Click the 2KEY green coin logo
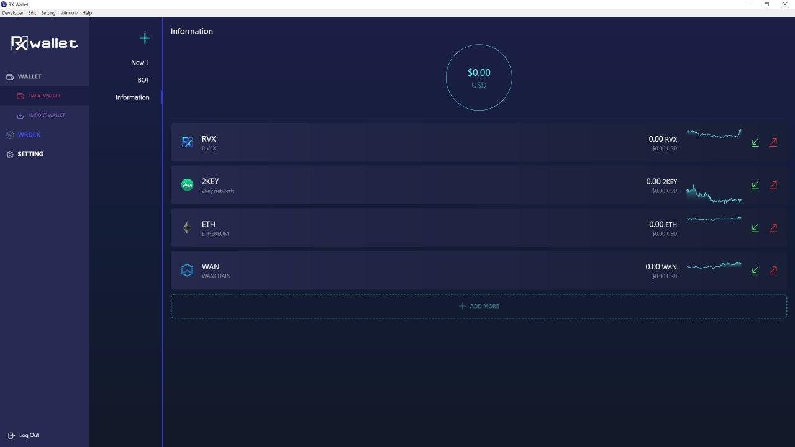The height and width of the screenshot is (447, 795). [187, 184]
